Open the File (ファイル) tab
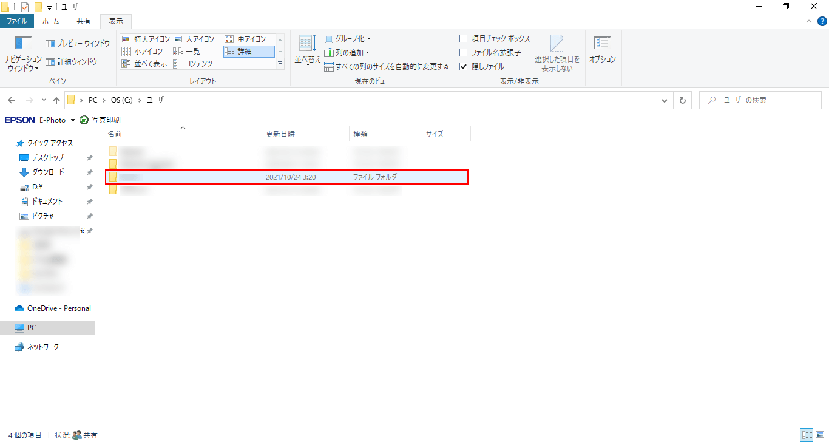This screenshot has width=829, height=442. pos(16,21)
